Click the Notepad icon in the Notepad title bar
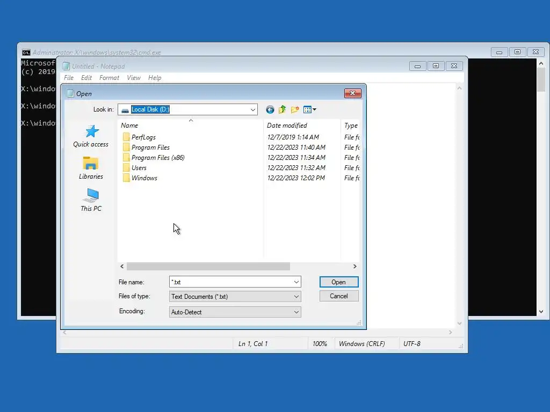The height and width of the screenshot is (412, 550). (x=66, y=66)
